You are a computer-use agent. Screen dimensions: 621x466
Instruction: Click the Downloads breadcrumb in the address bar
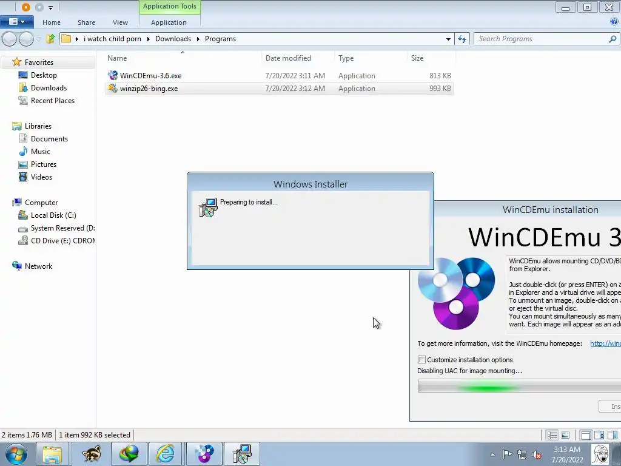coord(173,39)
